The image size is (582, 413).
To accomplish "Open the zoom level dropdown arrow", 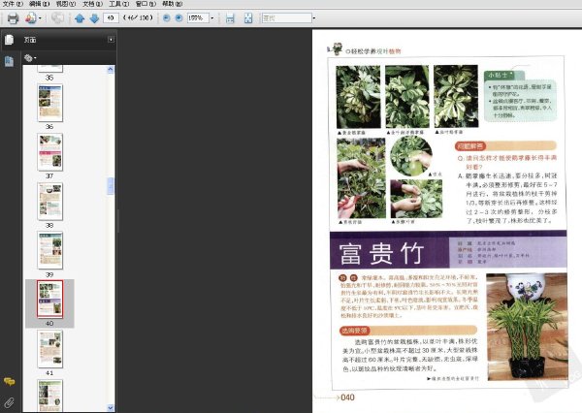I will pyautogui.click(x=212, y=17).
